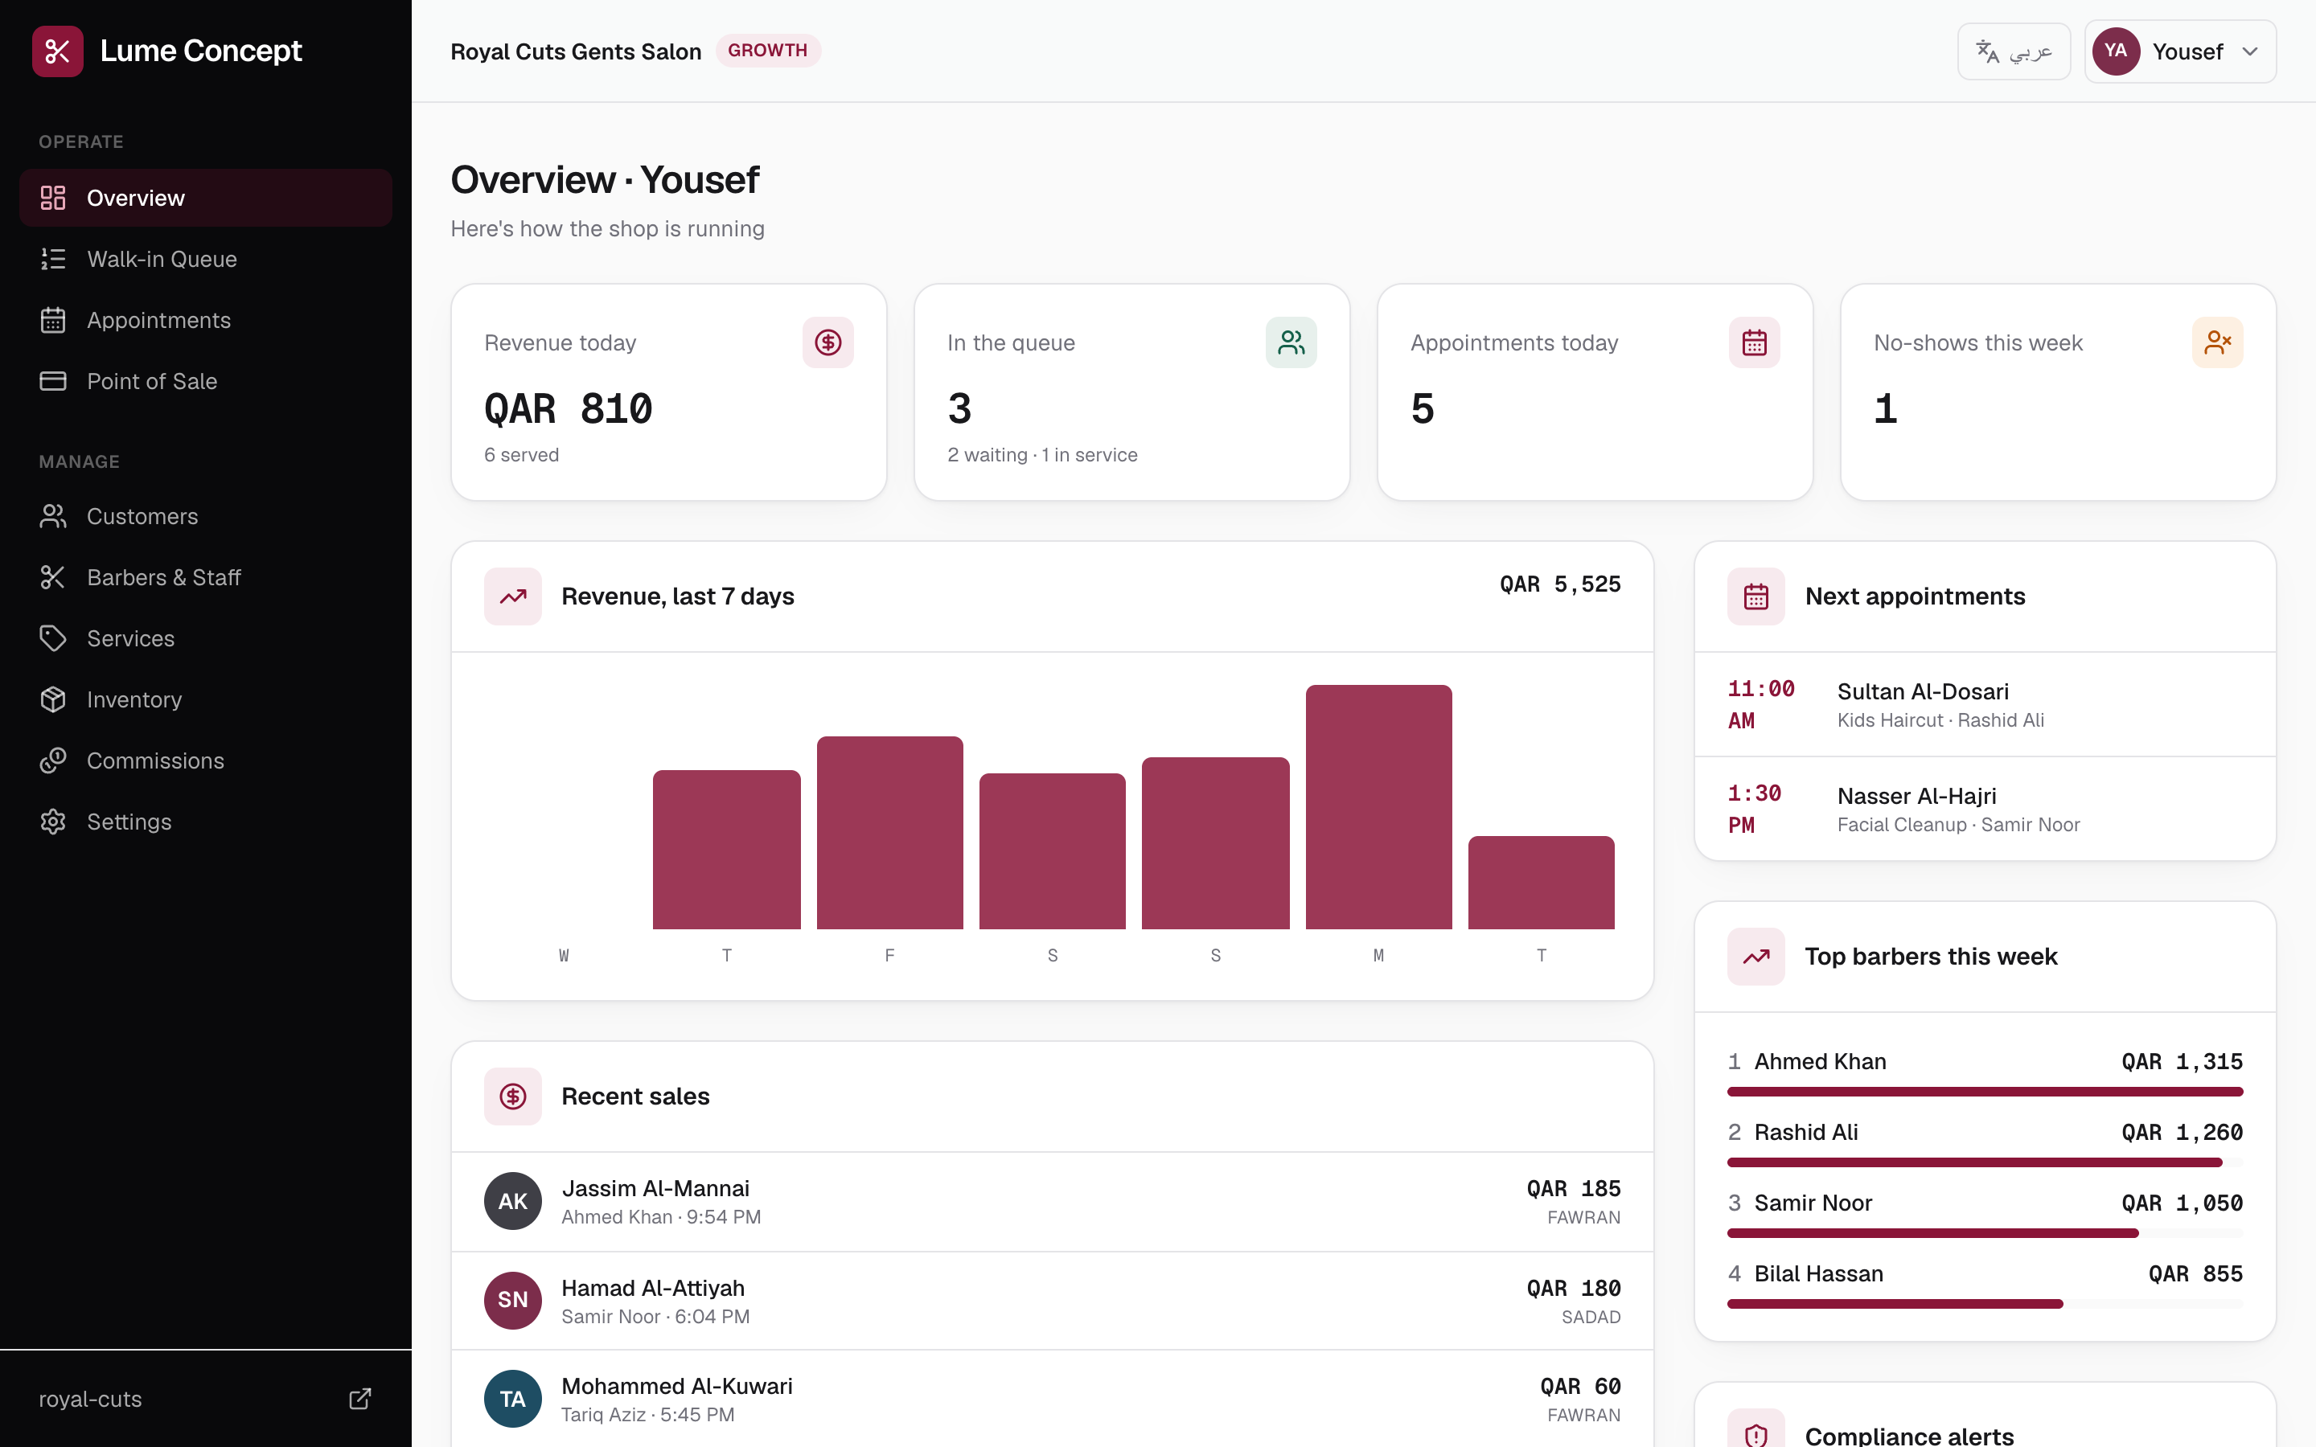
Task: Open Settings menu item
Action: (206, 823)
